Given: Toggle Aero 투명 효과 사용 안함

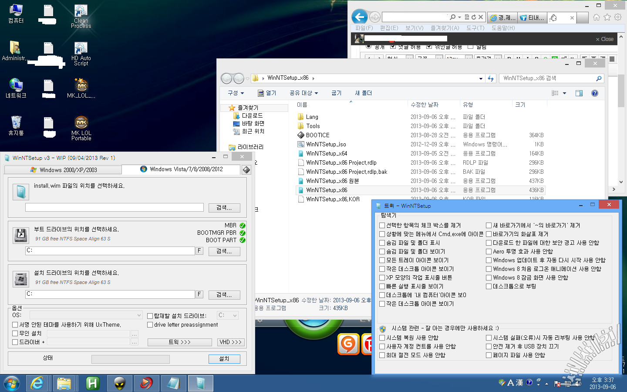Looking at the screenshot, I should point(489,251).
